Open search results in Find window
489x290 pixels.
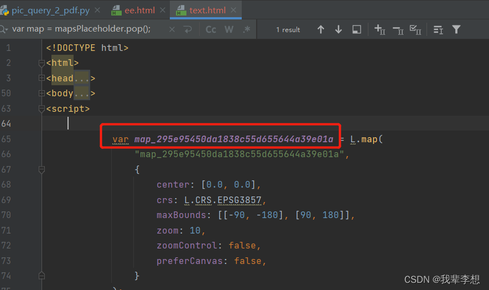click(356, 30)
